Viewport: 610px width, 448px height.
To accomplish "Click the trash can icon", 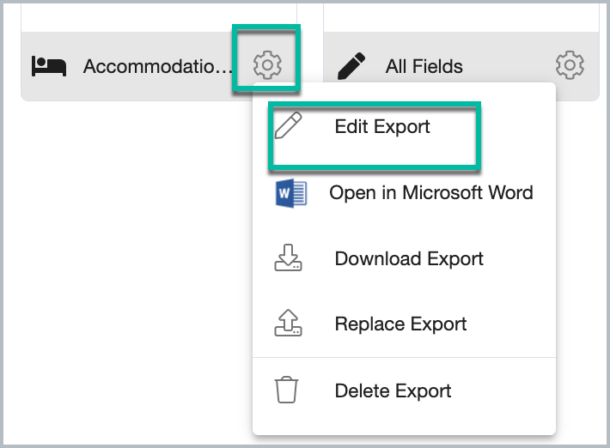I will click(287, 390).
